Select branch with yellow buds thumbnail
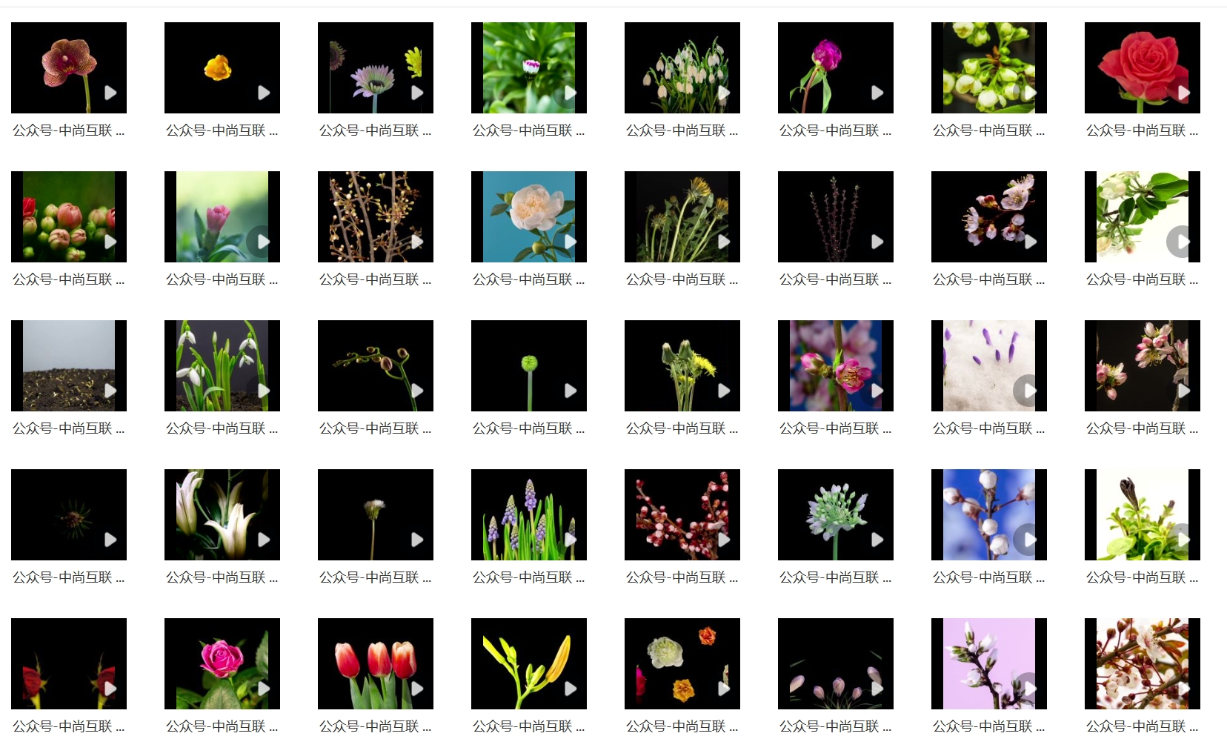The image size is (1227, 739). coord(376,216)
